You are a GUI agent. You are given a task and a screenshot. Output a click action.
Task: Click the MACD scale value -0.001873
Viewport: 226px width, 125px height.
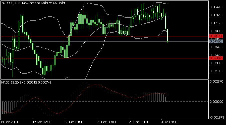pyautogui.click(x=216, y=117)
